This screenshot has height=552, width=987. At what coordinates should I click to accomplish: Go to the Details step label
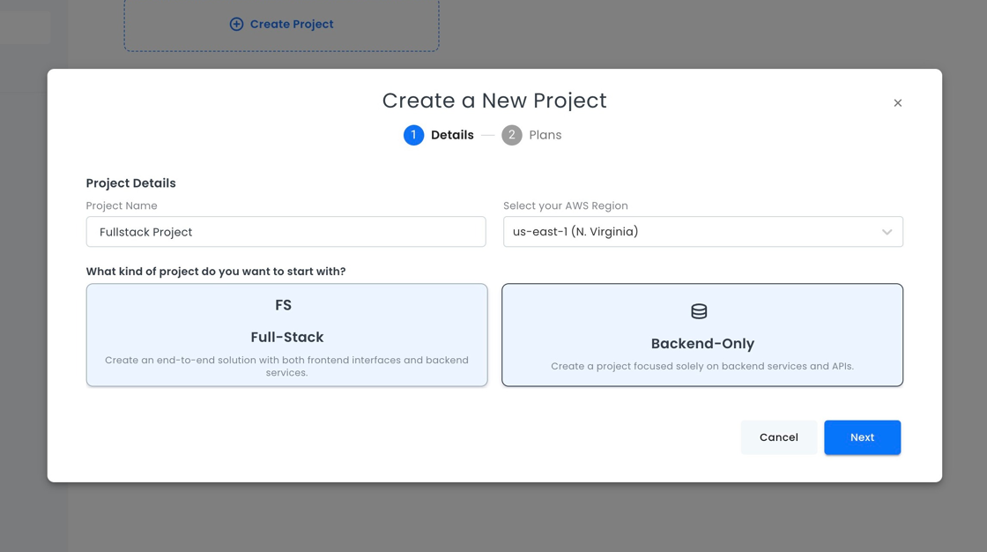pos(452,135)
